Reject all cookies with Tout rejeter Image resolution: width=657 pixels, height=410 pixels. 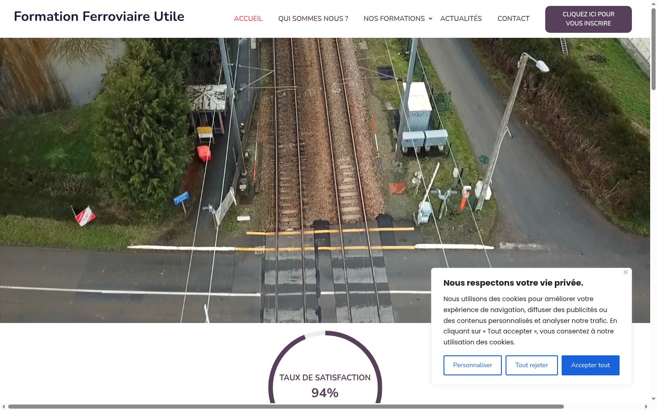point(532,365)
